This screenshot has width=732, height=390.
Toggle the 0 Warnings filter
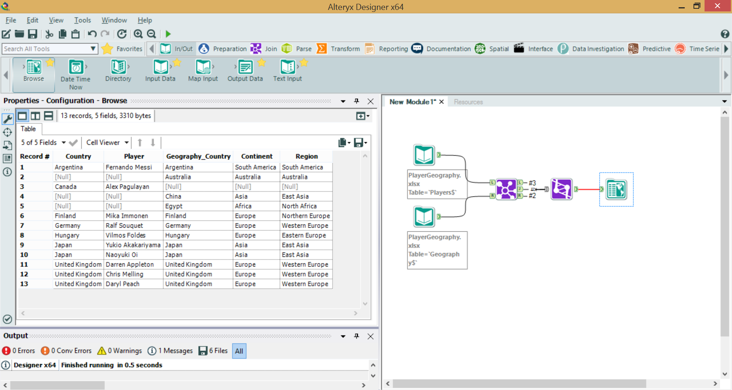pos(120,351)
